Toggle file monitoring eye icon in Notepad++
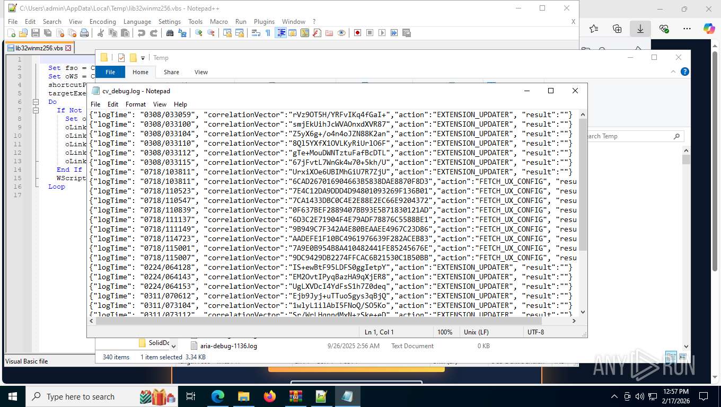The image size is (721, 407). 341,33
